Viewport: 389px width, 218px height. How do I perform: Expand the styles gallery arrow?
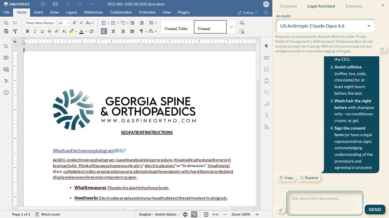pyautogui.click(x=231, y=27)
